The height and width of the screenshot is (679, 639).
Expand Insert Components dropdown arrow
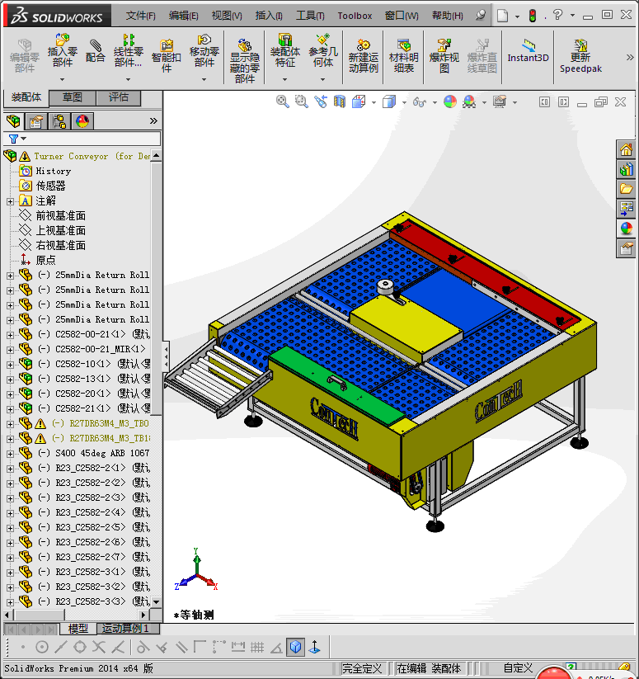pyautogui.click(x=63, y=79)
